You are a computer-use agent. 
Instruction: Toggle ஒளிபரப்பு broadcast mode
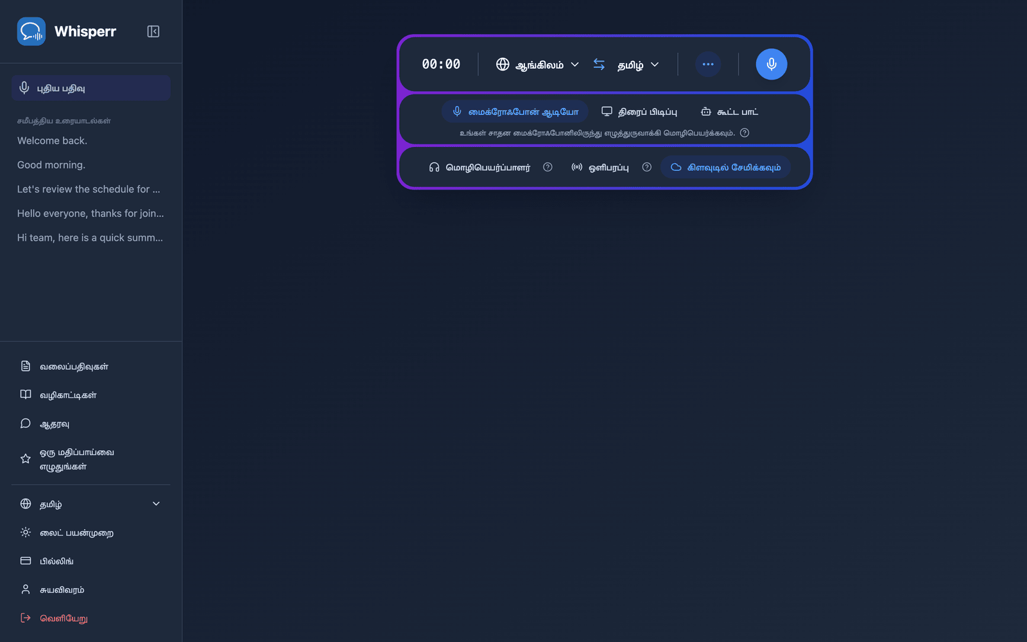600,167
